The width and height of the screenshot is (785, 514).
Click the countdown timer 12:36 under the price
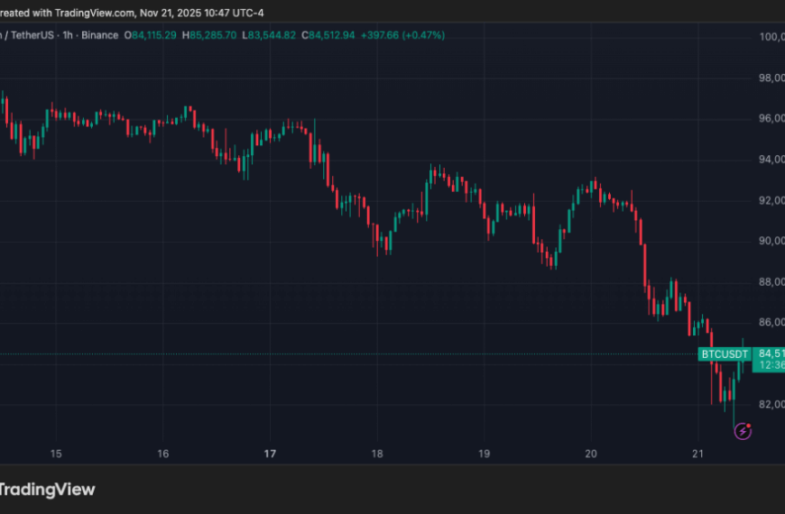point(771,365)
